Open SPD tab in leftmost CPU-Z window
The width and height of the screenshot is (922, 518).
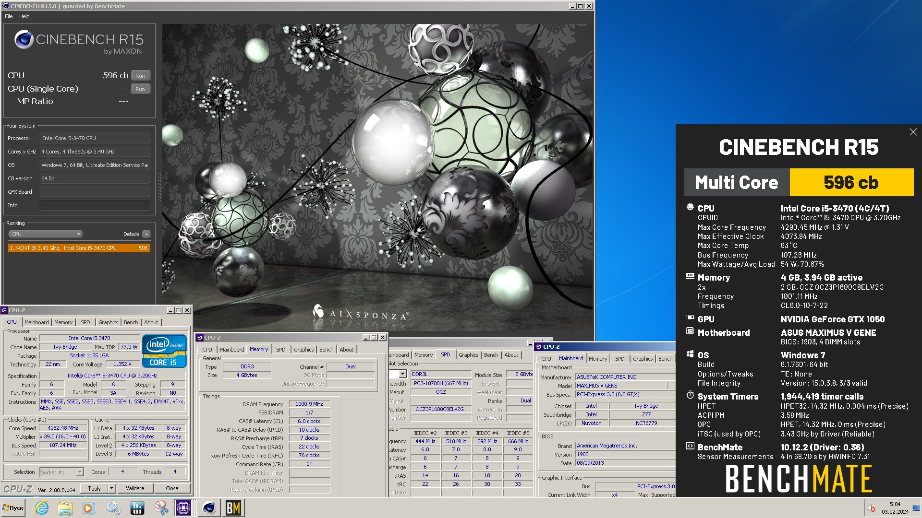[85, 322]
